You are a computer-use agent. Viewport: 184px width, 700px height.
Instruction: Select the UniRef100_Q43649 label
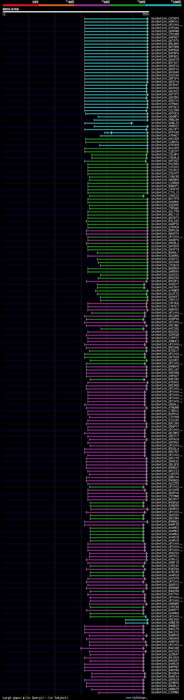click(x=165, y=72)
